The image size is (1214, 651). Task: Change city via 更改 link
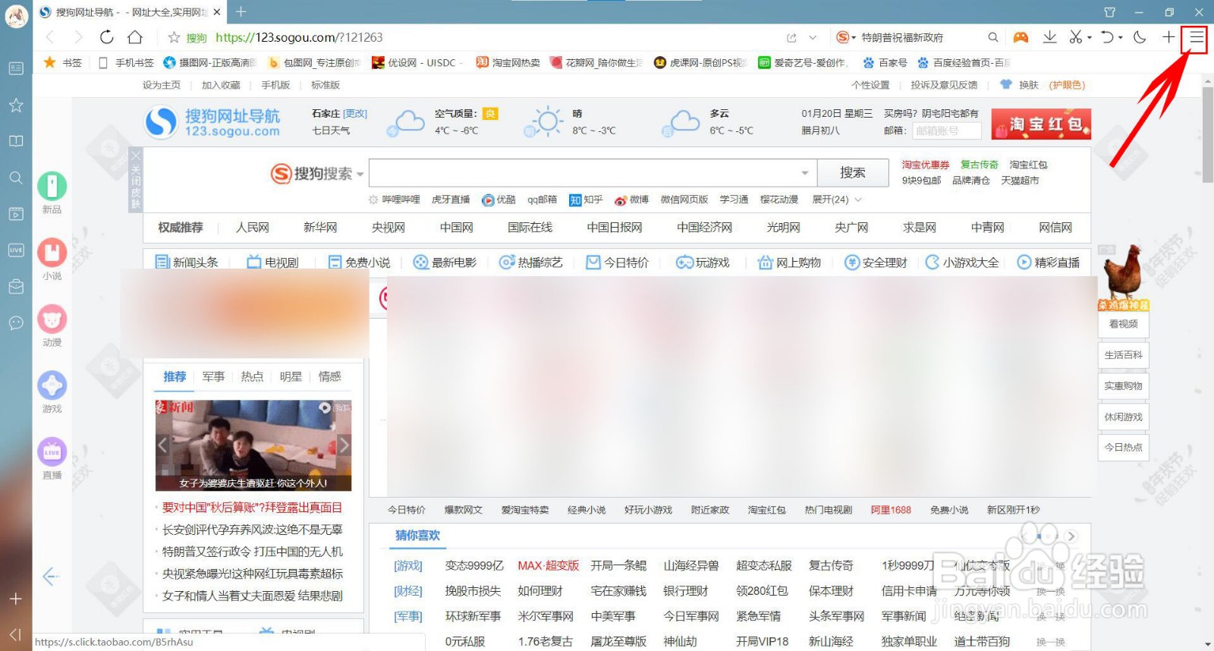(355, 114)
